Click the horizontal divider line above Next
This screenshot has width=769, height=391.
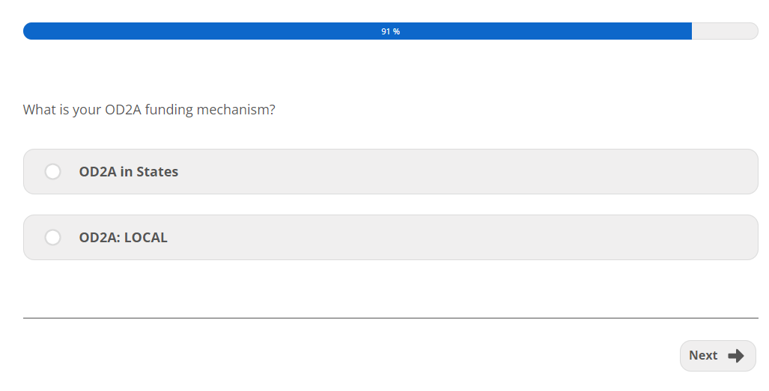[x=390, y=318]
